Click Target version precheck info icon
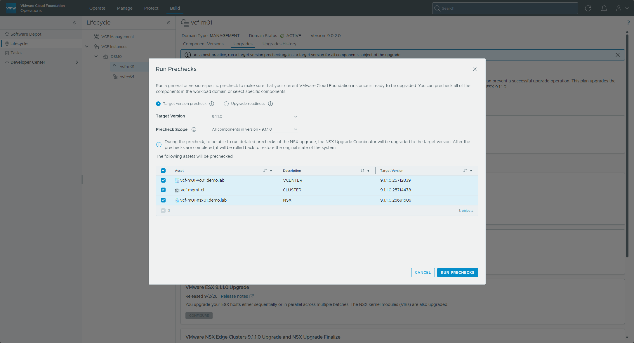 click(x=212, y=104)
